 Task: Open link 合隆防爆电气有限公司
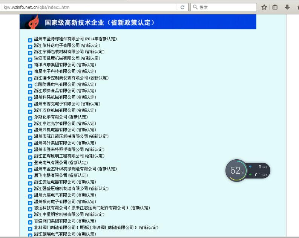pos(65,84)
